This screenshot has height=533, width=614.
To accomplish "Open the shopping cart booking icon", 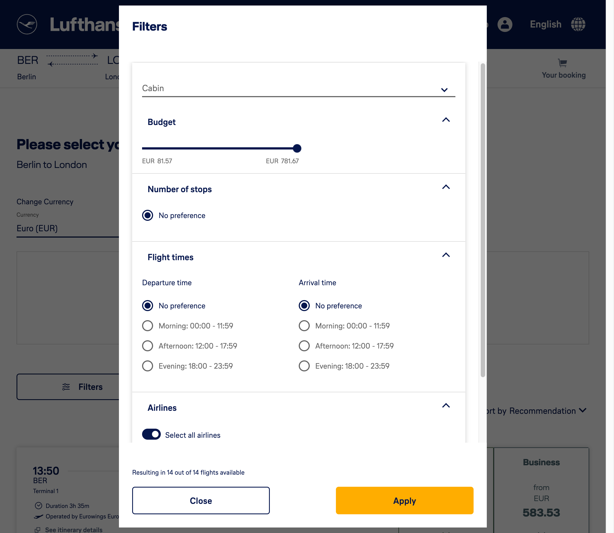I will tap(562, 63).
